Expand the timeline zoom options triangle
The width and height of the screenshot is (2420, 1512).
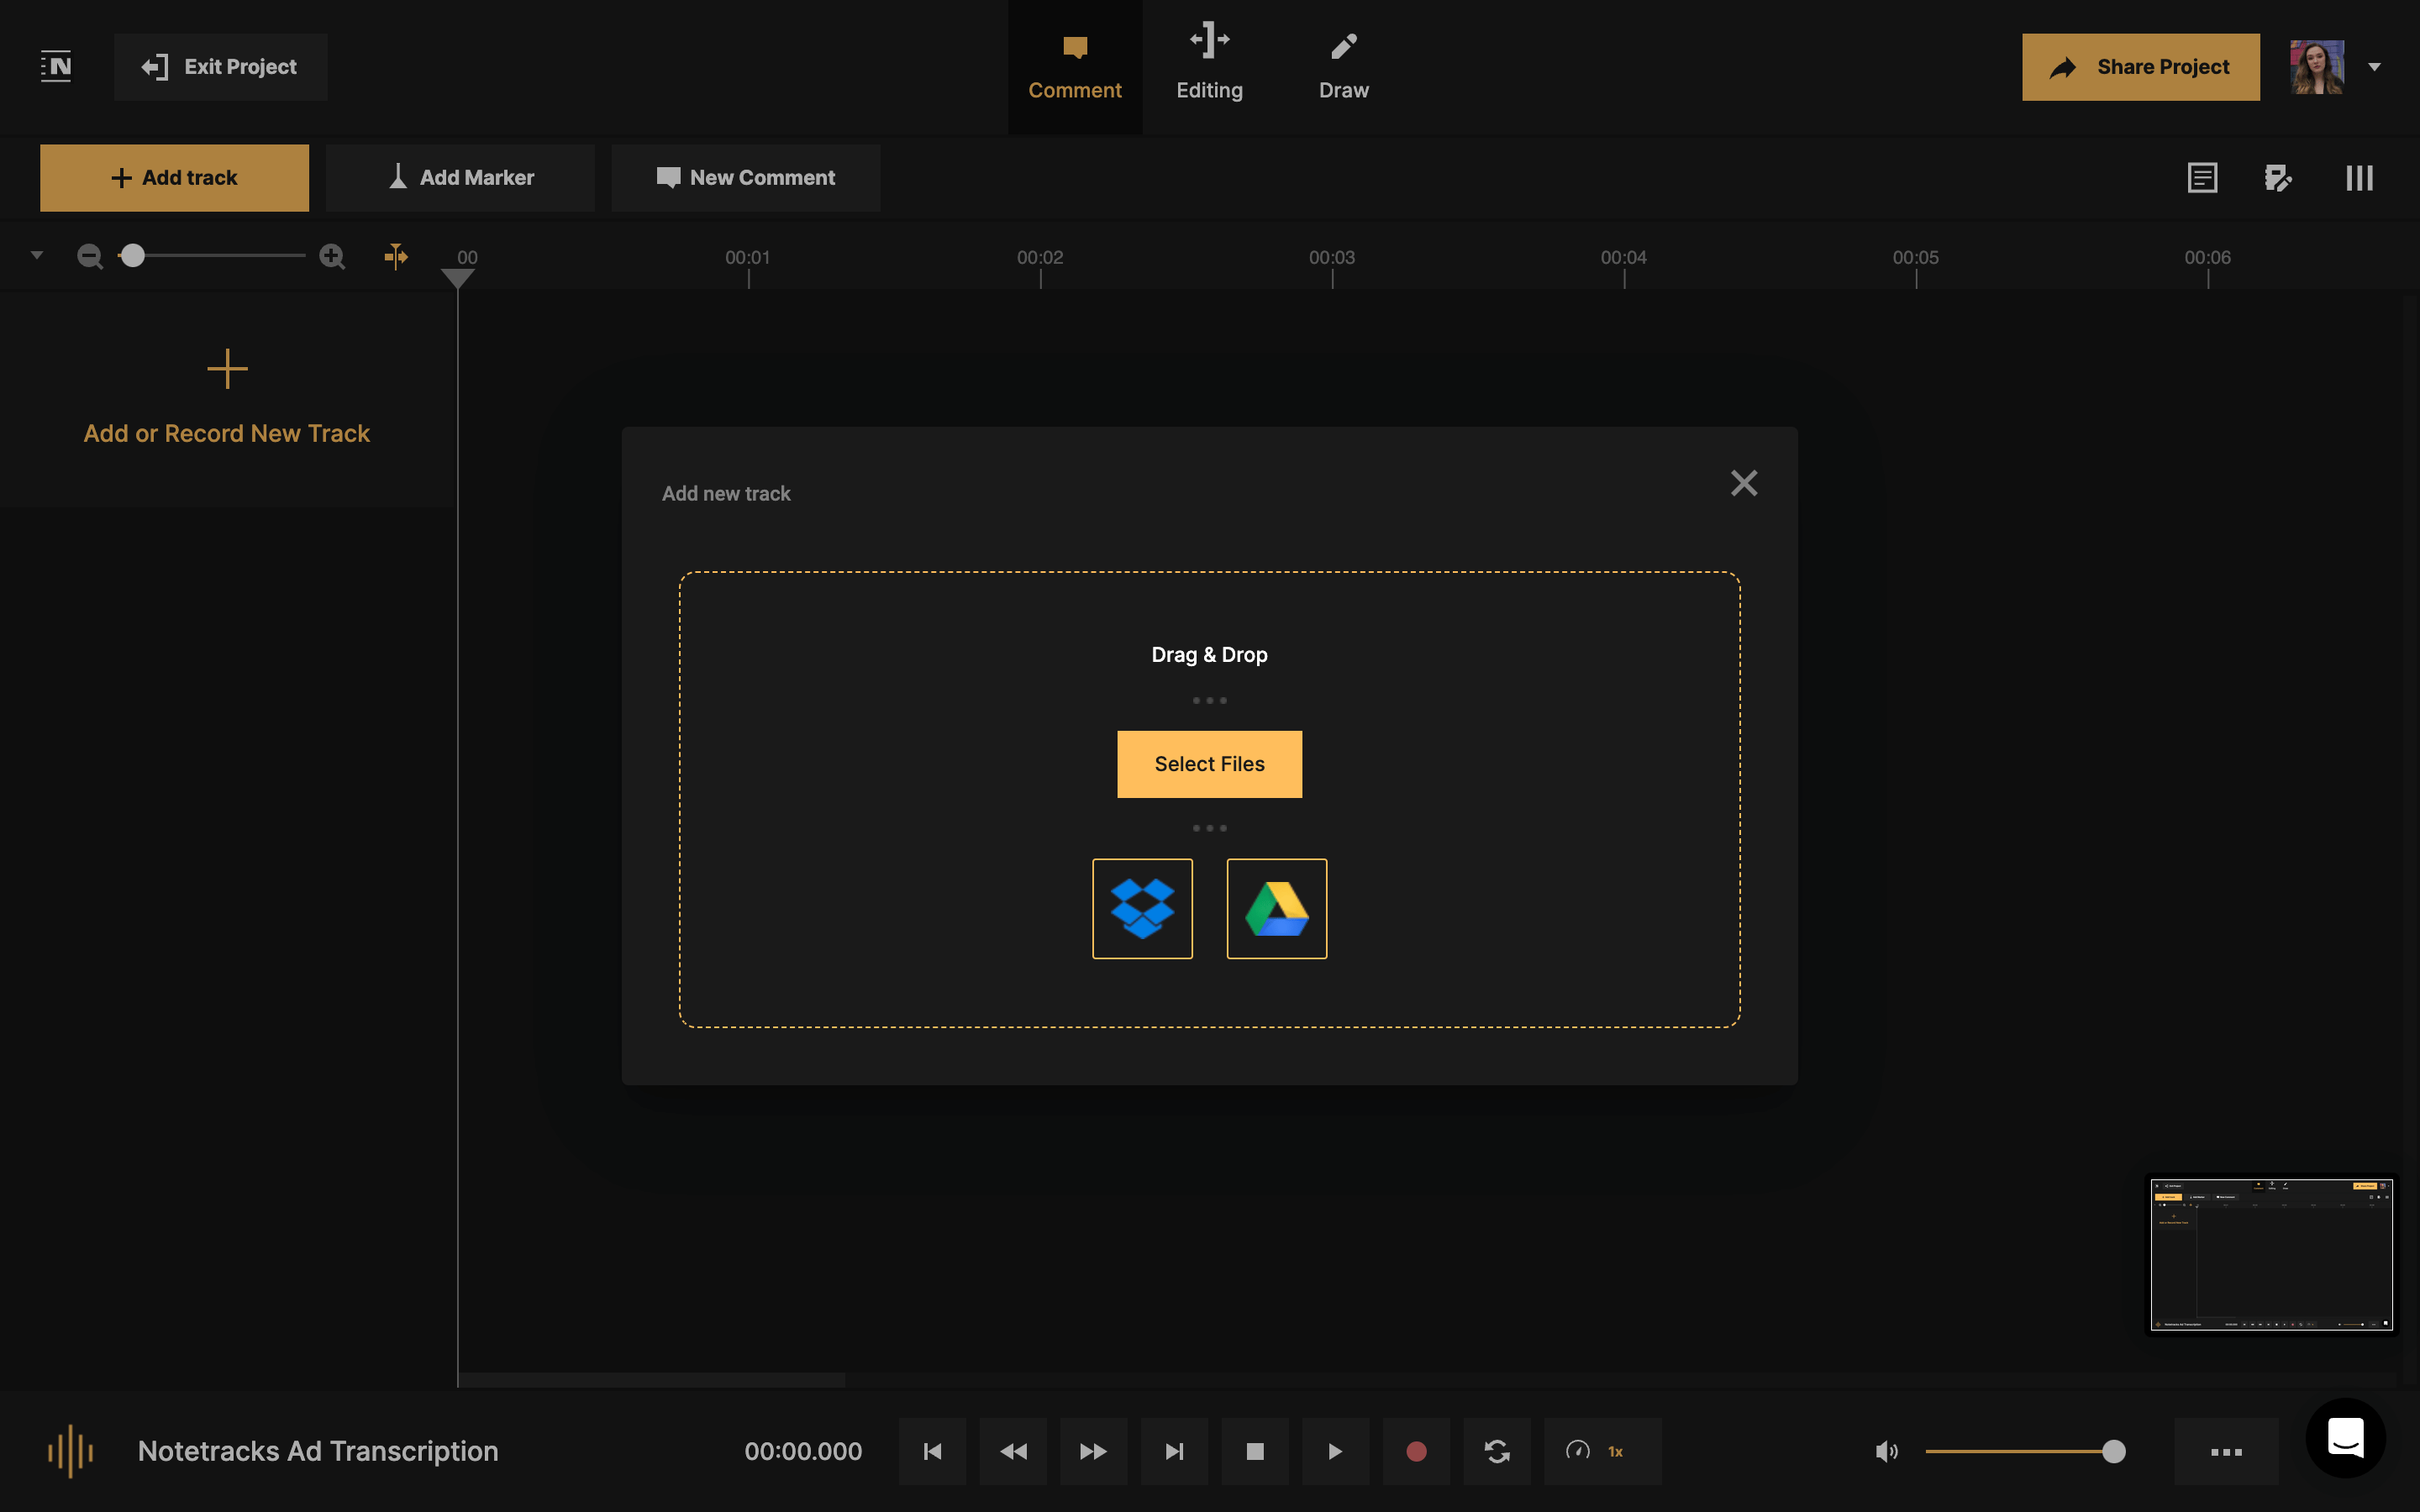[37, 255]
